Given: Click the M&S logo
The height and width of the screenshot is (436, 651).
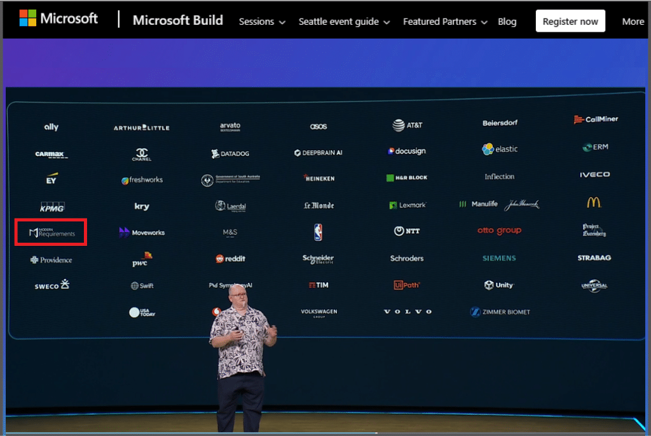Looking at the screenshot, I should point(230,233).
